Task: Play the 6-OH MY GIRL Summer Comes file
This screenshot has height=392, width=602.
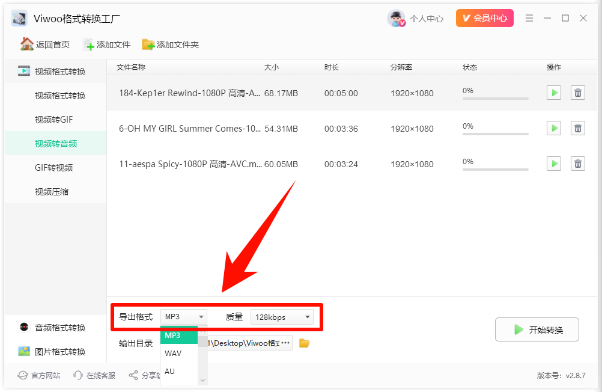Action: click(553, 128)
